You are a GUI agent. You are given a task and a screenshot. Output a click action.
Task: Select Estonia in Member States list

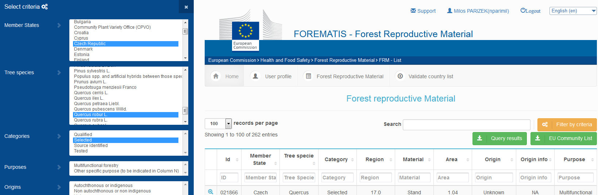tap(126, 55)
